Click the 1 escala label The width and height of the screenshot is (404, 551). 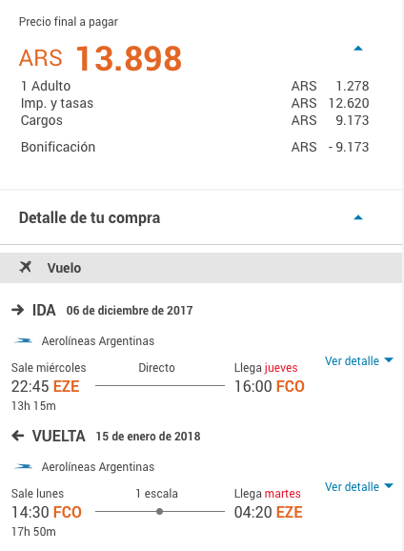(x=156, y=494)
